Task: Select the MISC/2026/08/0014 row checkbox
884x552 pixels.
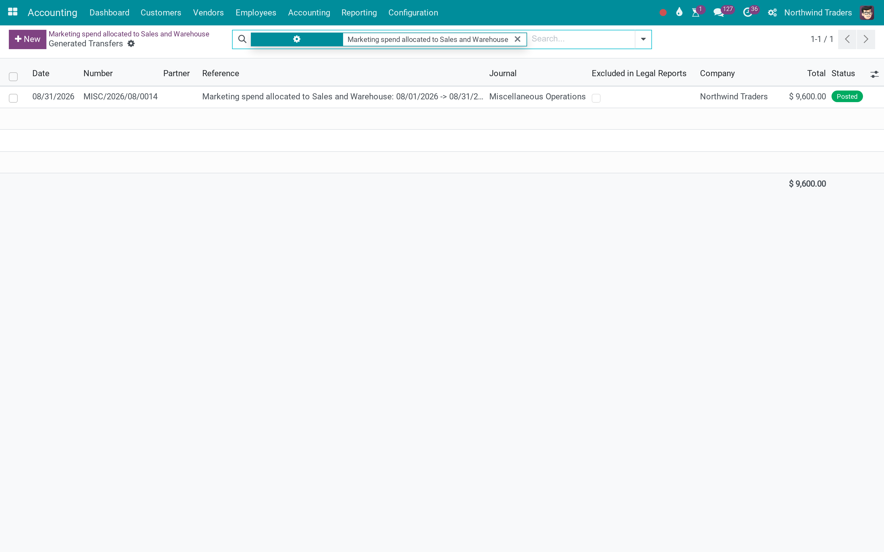Action: coord(13,98)
